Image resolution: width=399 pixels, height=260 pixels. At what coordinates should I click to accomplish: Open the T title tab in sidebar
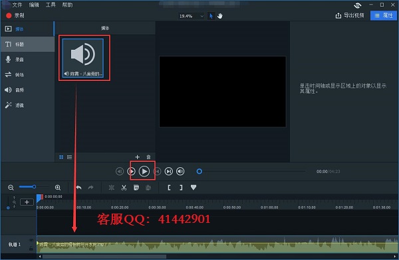pos(27,44)
